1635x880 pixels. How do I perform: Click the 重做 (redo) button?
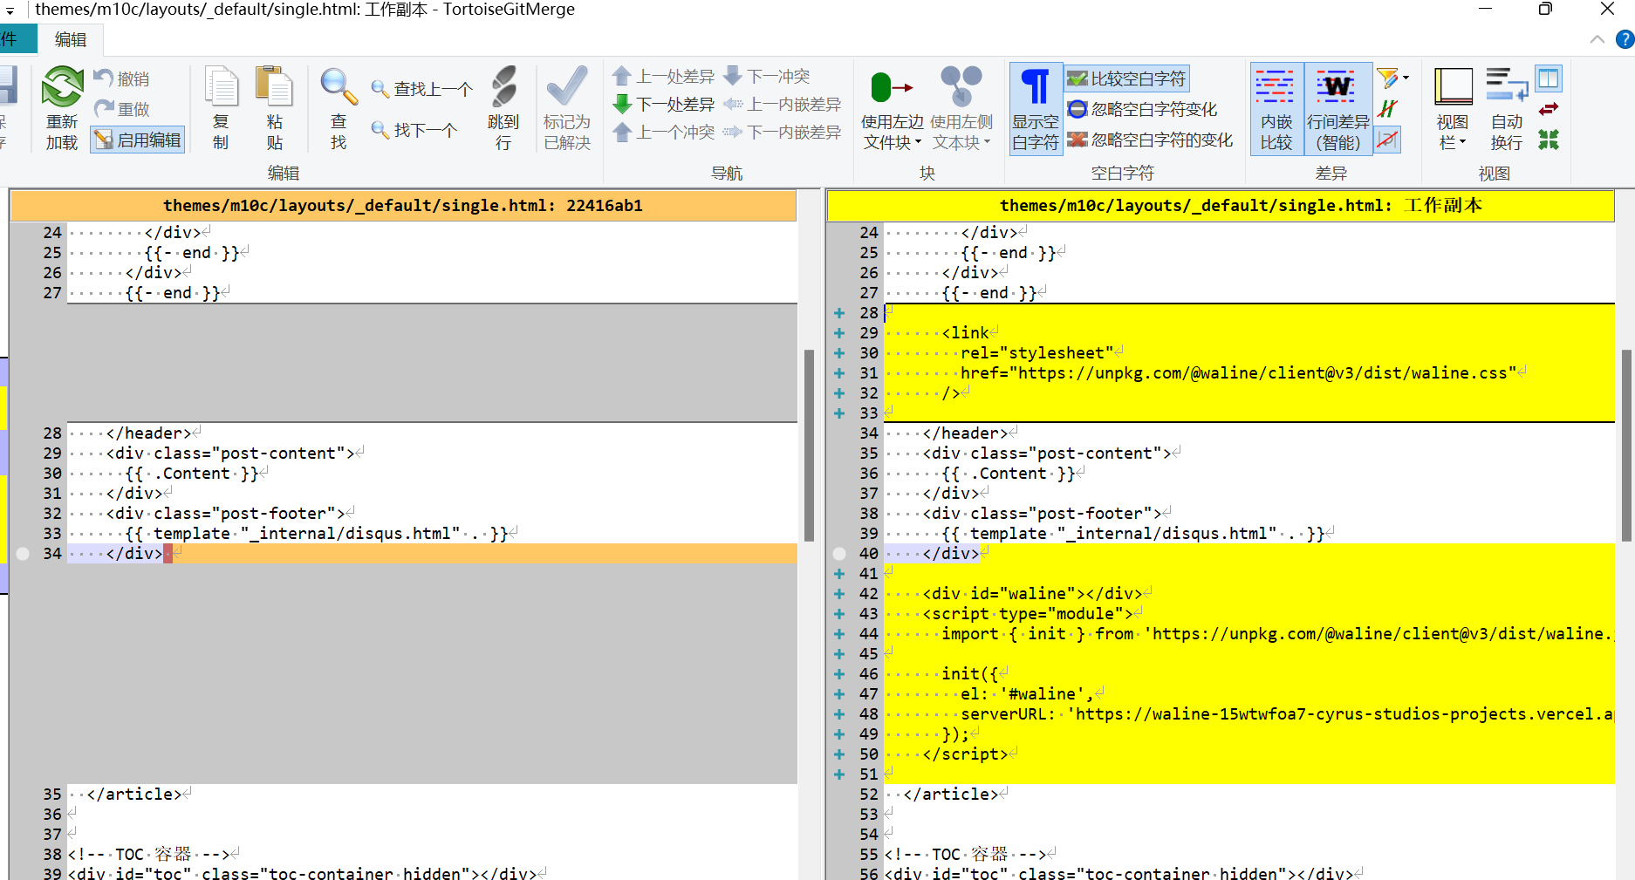click(121, 109)
